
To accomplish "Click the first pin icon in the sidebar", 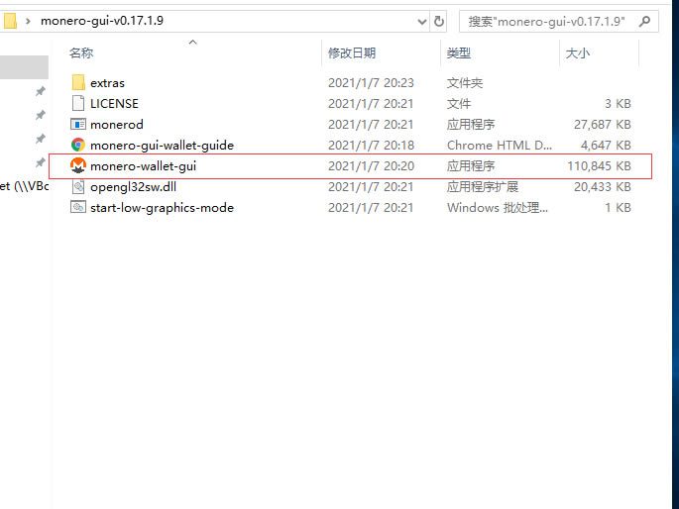I will point(40,91).
